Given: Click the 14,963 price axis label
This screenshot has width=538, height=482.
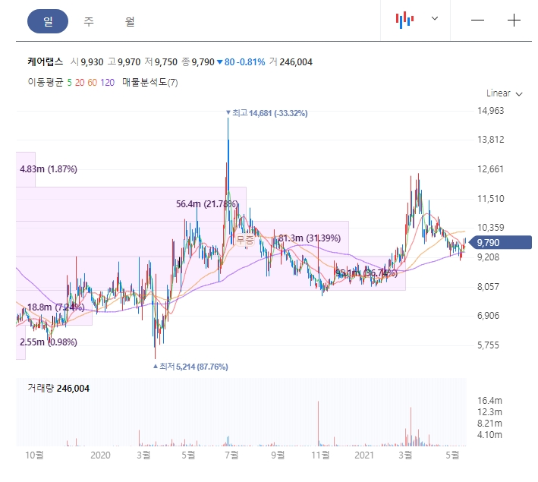Looking at the screenshot, I should coord(490,111).
